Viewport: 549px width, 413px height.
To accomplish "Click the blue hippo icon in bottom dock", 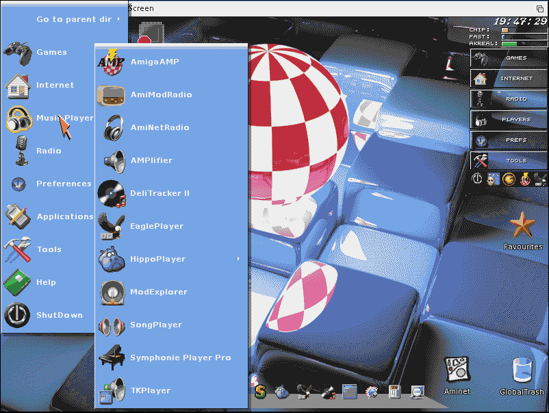I will [x=281, y=392].
